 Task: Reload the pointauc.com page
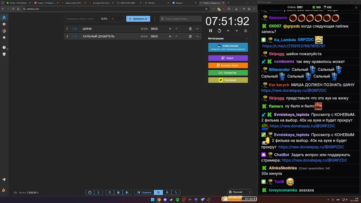click(x=13, y=9)
